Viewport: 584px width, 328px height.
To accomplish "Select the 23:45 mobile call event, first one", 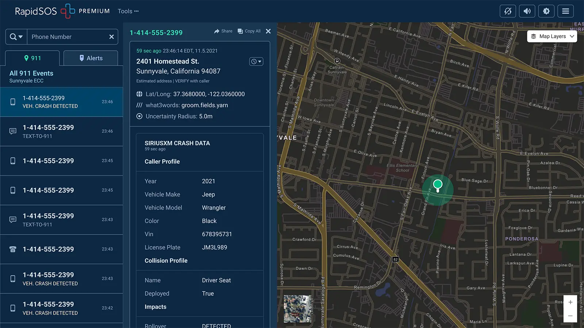I will [x=61, y=161].
